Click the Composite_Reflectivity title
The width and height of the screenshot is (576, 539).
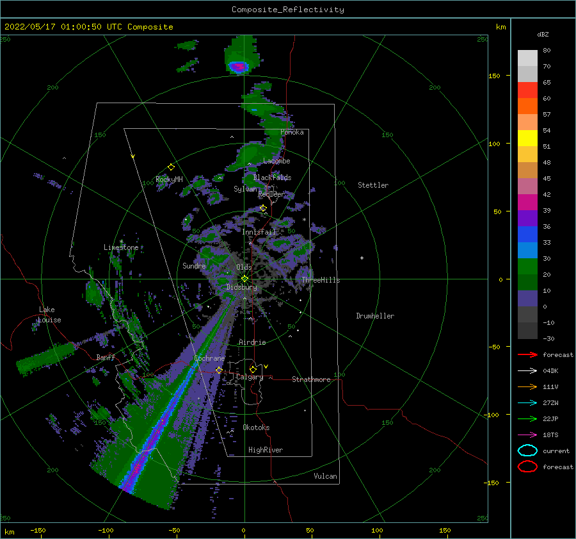(x=288, y=10)
